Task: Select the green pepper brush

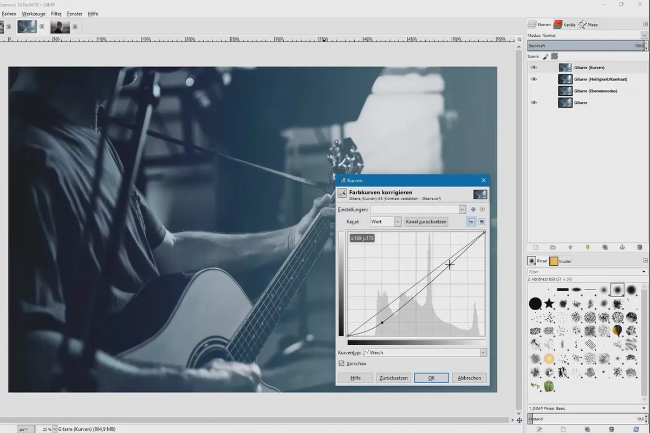Action: (x=549, y=386)
